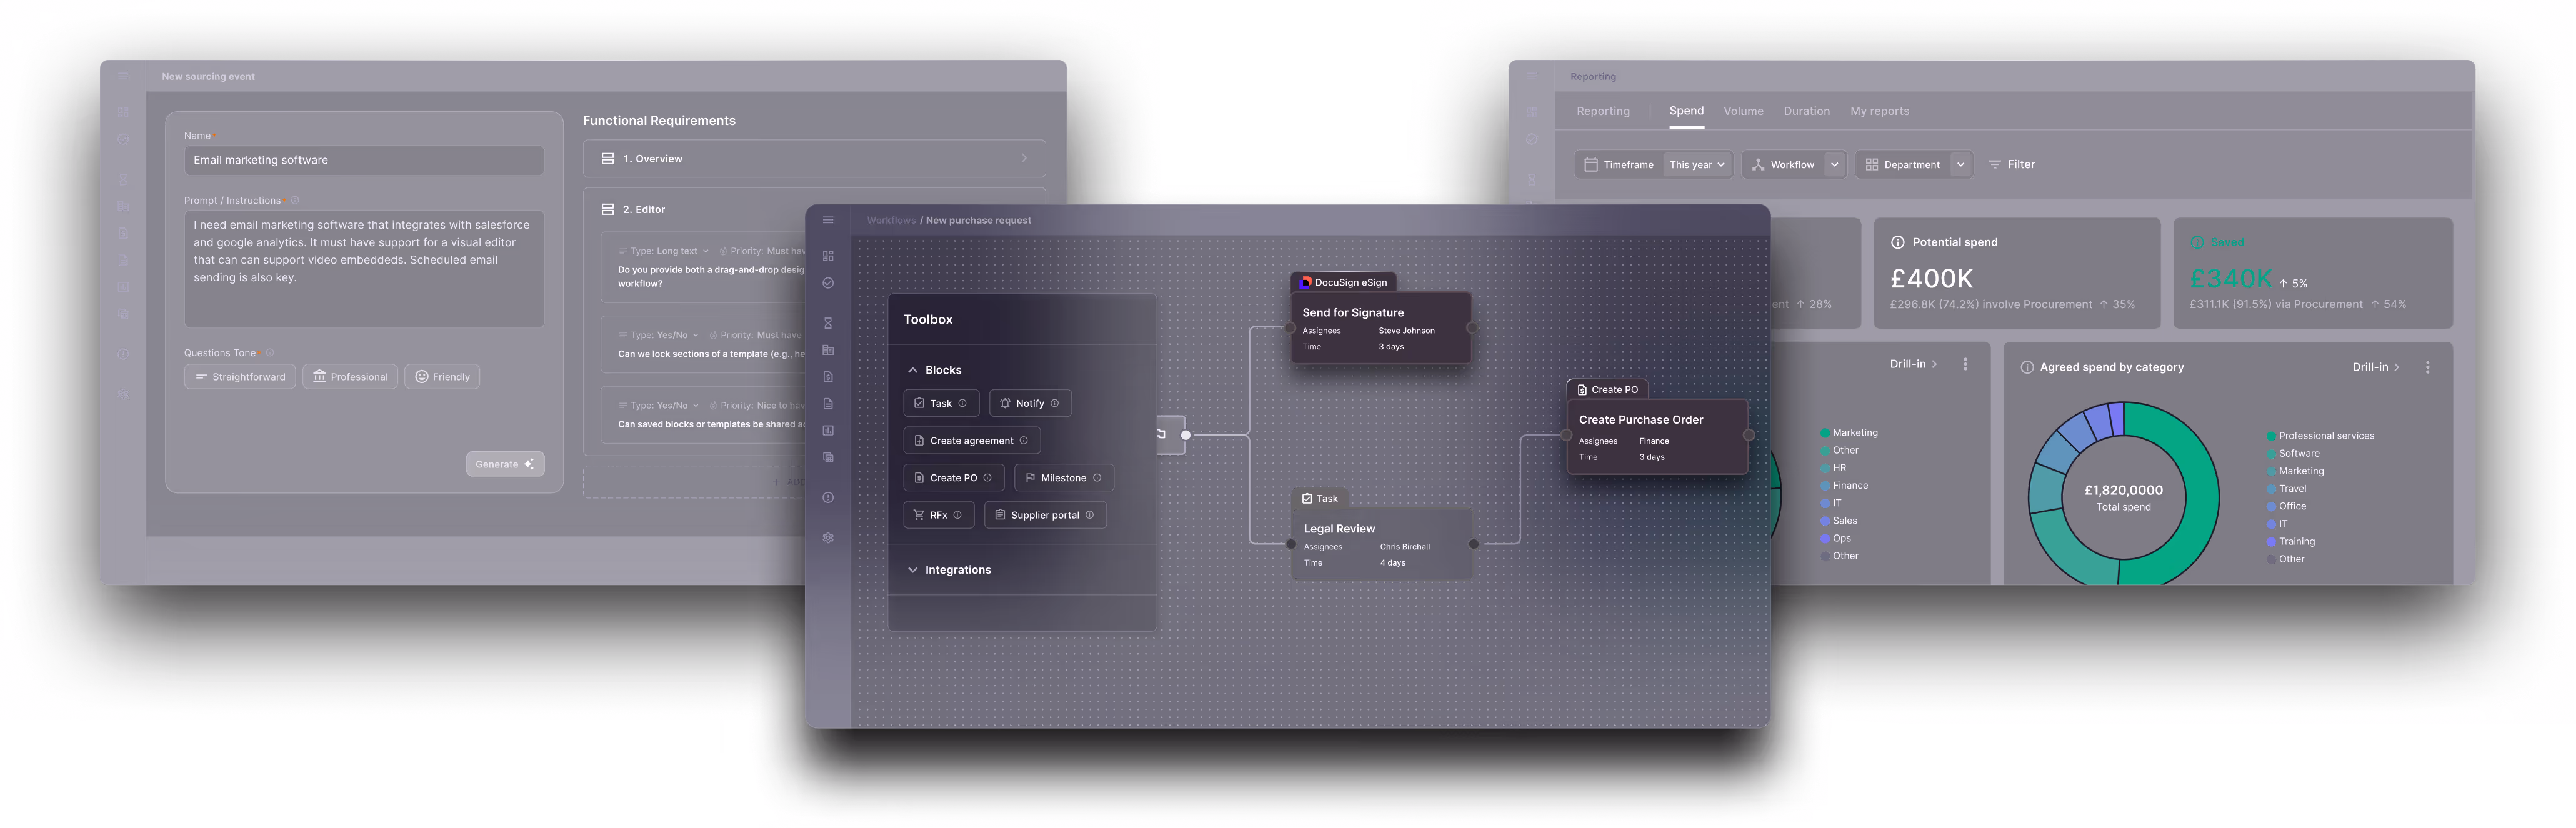
Task: Select Straightforward question tone
Action: (x=240, y=377)
